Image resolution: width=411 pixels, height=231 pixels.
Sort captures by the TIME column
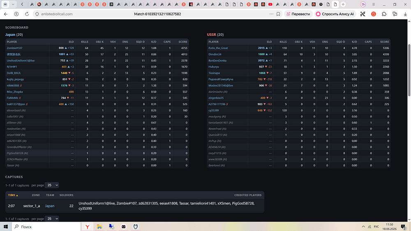coord(13,195)
